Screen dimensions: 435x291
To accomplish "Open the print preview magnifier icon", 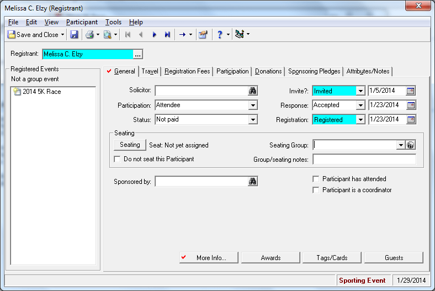I will (107, 35).
